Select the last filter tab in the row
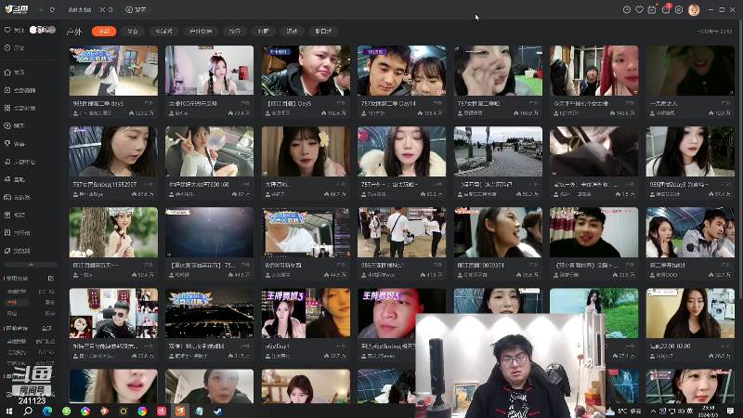Image resolution: width=743 pixels, height=418 pixels. (323, 32)
